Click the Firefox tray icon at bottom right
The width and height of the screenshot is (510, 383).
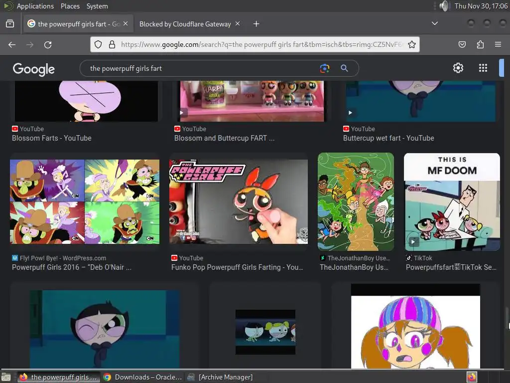pos(472,377)
